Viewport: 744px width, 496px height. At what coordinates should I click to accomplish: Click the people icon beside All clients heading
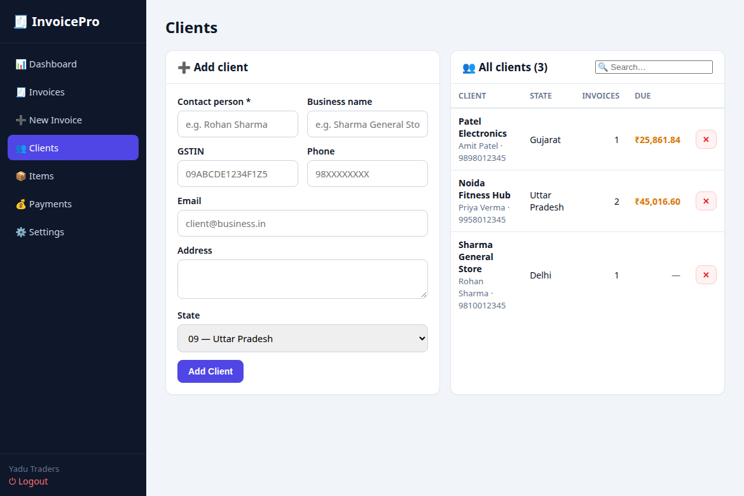[x=469, y=68]
